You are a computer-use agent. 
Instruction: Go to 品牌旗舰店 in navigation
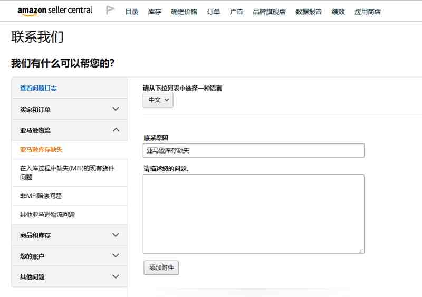269,12
